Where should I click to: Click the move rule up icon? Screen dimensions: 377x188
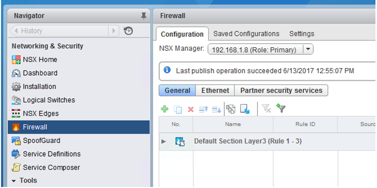point(203,110)
